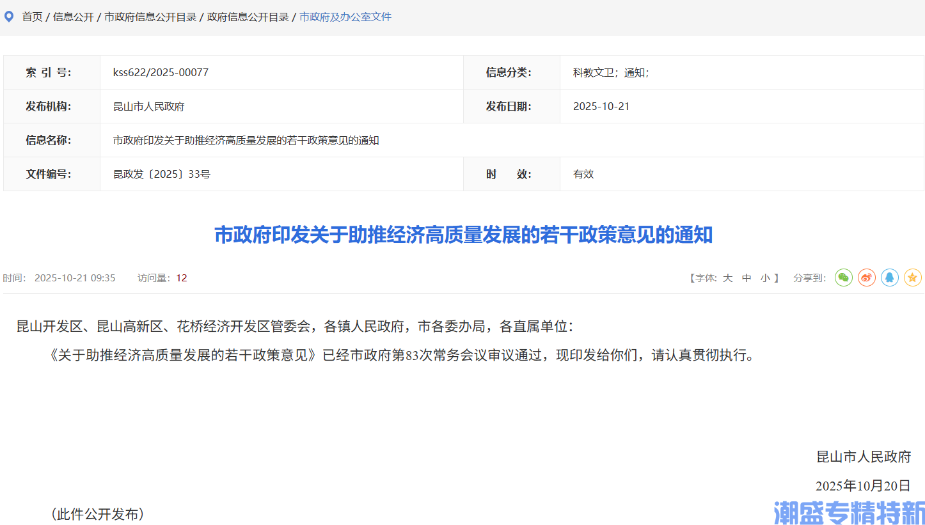This screenshot has height=525, width=925.
Task: Set font size to 中
Action: point(746,278)
